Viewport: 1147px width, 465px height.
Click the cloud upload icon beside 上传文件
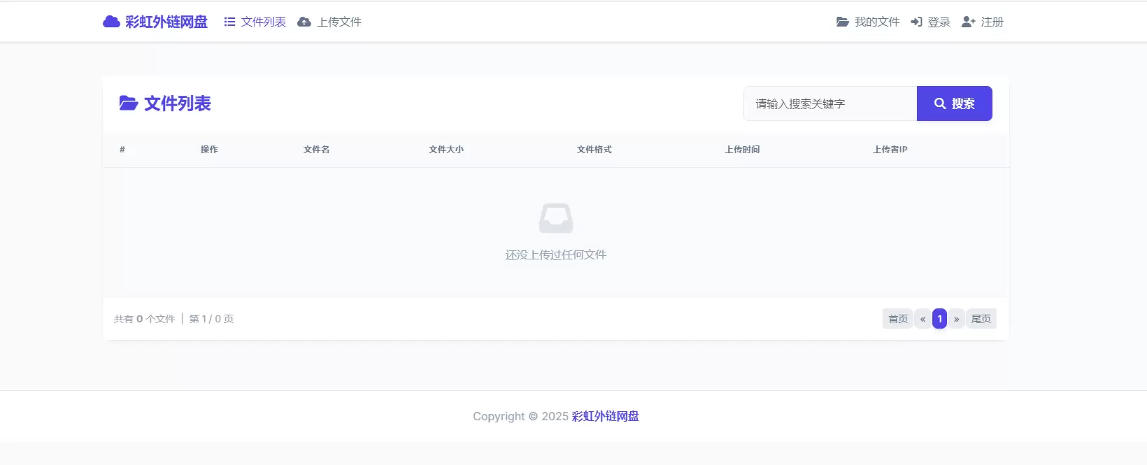click(304, 22)
